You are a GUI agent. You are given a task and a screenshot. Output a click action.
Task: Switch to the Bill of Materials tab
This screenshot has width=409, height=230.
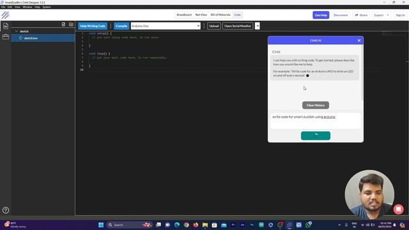point(220,15)
